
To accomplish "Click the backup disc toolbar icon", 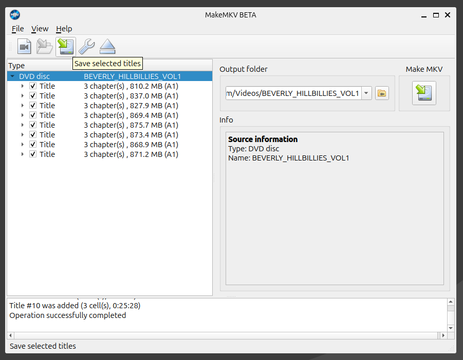I will point(45,47).
